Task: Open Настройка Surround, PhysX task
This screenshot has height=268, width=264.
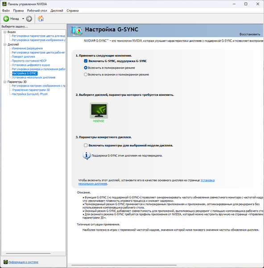Action: 30,94
